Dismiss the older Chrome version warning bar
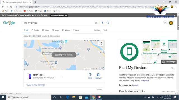The height and width of the screenshot is (100, 179). point(174,15)
